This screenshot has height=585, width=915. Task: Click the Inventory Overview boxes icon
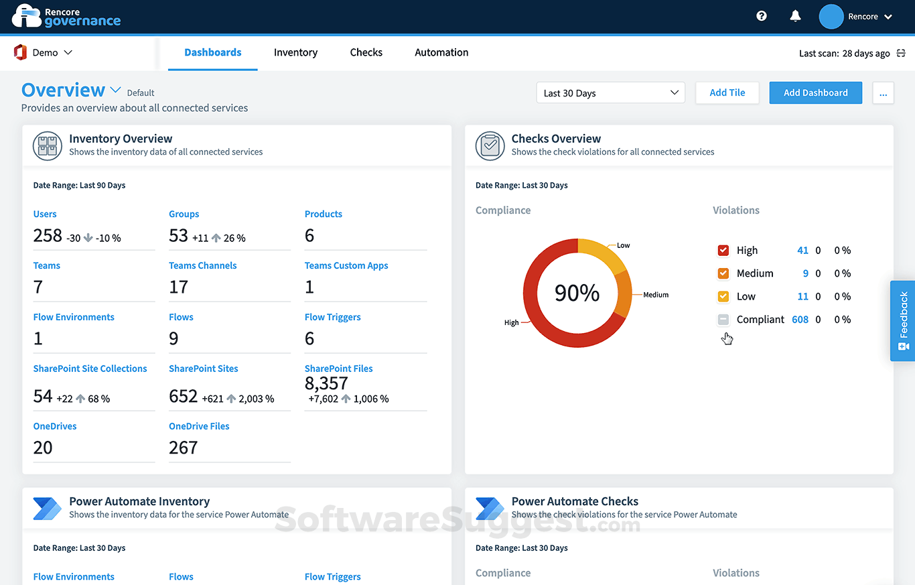point(48,145)
